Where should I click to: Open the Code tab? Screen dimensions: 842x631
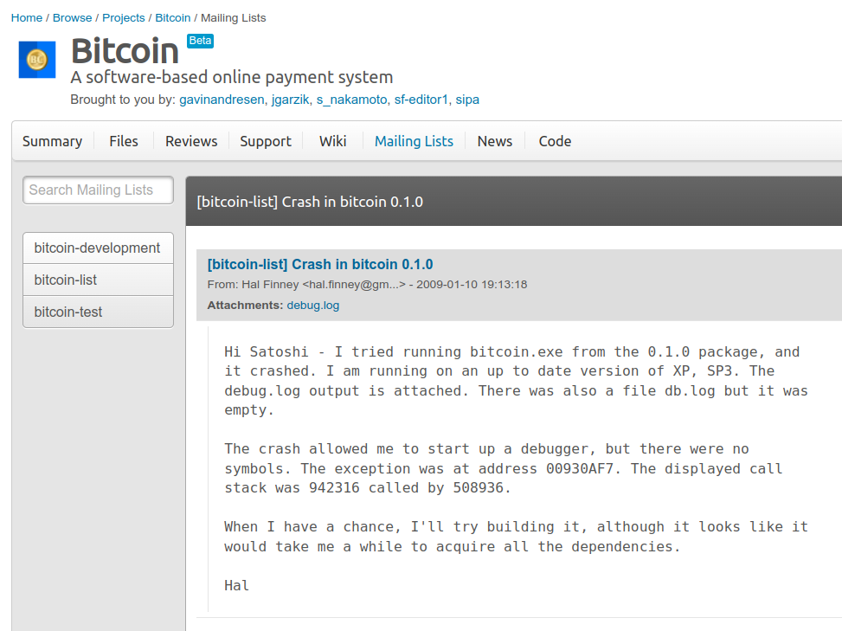click(555, 141)
